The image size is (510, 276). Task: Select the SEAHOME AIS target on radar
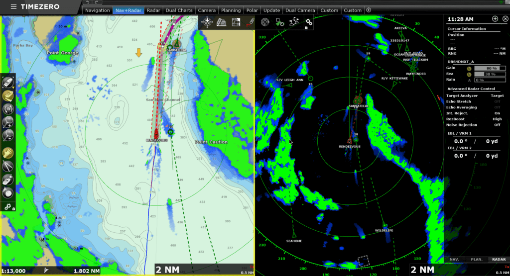pyautogui.click(x=294, y=235)
